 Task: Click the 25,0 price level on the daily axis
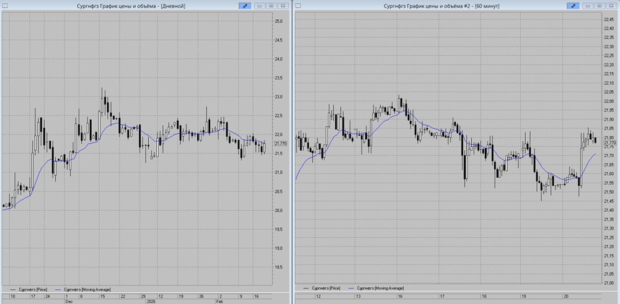coord(278,21)
